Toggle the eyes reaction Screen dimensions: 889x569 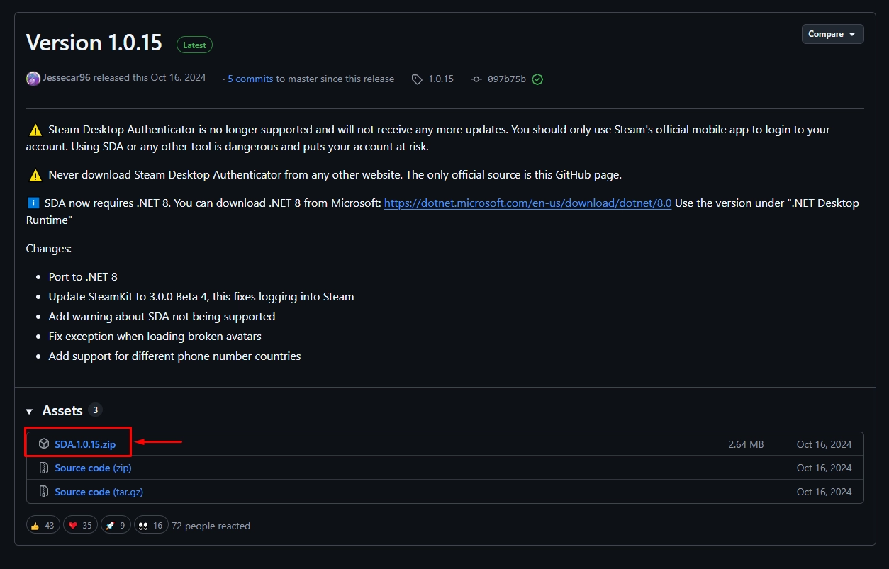150,525
